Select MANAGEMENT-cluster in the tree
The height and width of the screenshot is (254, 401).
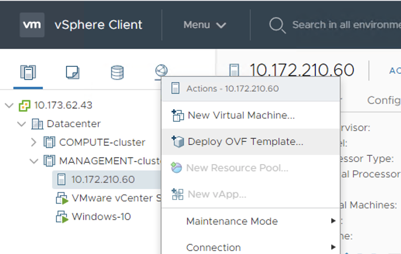(x=110, y=161)
